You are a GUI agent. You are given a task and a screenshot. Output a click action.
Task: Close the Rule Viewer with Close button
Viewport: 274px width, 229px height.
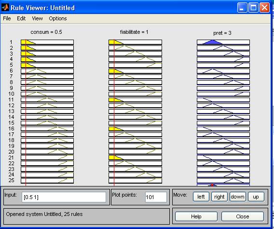pyautogui.click(x=243, y=216)
